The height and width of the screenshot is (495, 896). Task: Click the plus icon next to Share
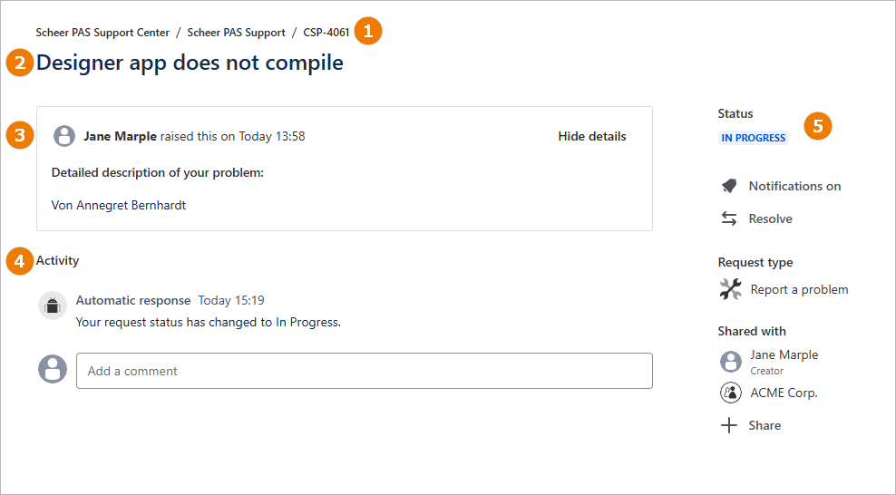point(729,425)
